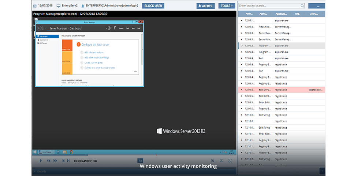Click the Alerts button
The image size is (357, 176).
tap(205, 6)
